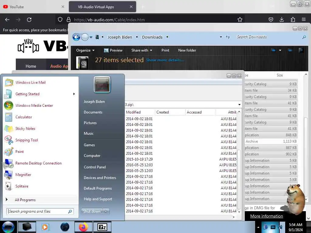This screenshot has width=311, height=233.
Task: Click the Explorer back arrow button
Action: pos(76,37)
